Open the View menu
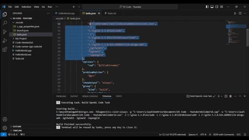The image size is (249, 140). 36,7
